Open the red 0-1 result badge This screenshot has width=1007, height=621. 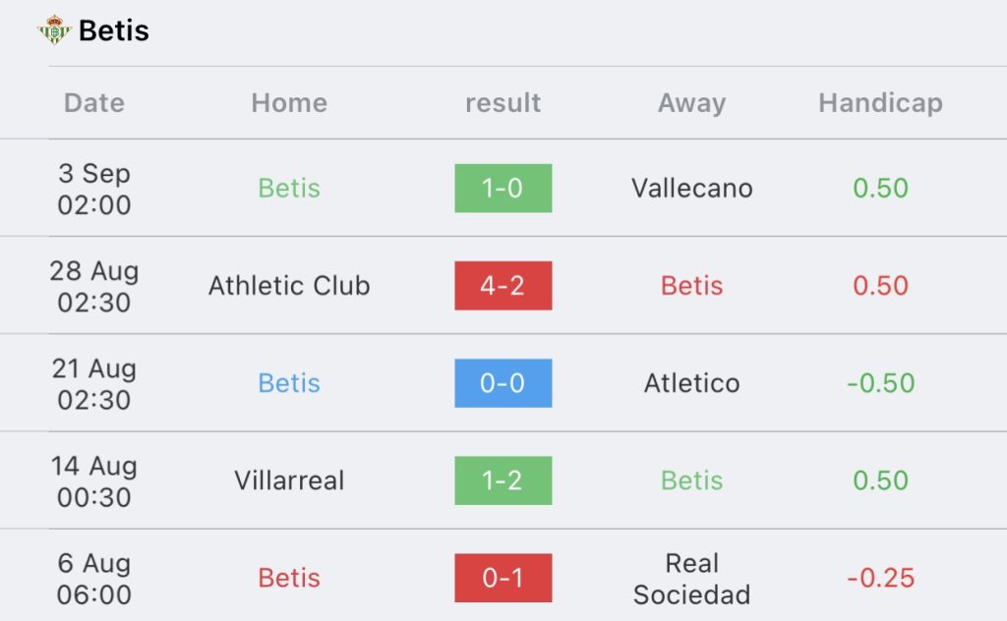(x=503, y=578)
